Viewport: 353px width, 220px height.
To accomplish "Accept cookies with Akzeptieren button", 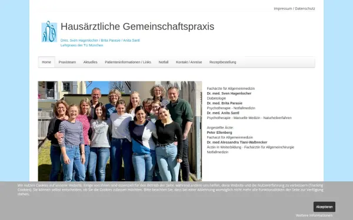I will pos(324,207).
